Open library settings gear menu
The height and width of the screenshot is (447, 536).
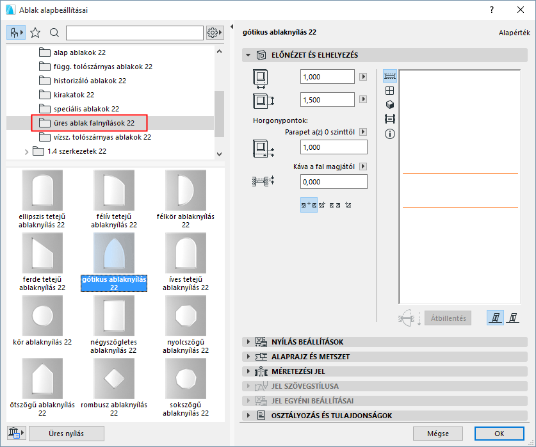[215, 33]
